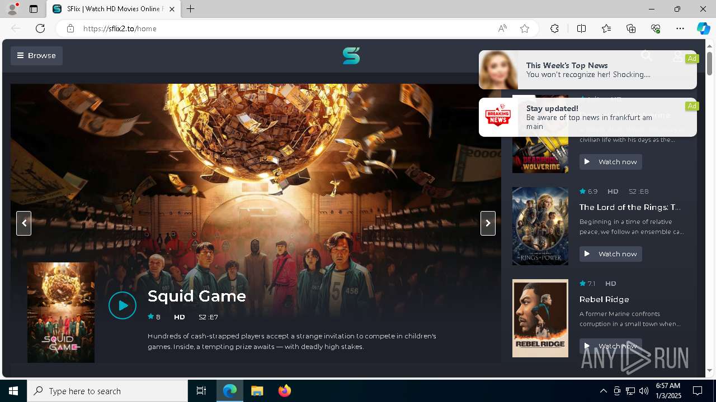Open Browser essentials icon
This screenshot has width=716, height=402.
click(656, 28)
